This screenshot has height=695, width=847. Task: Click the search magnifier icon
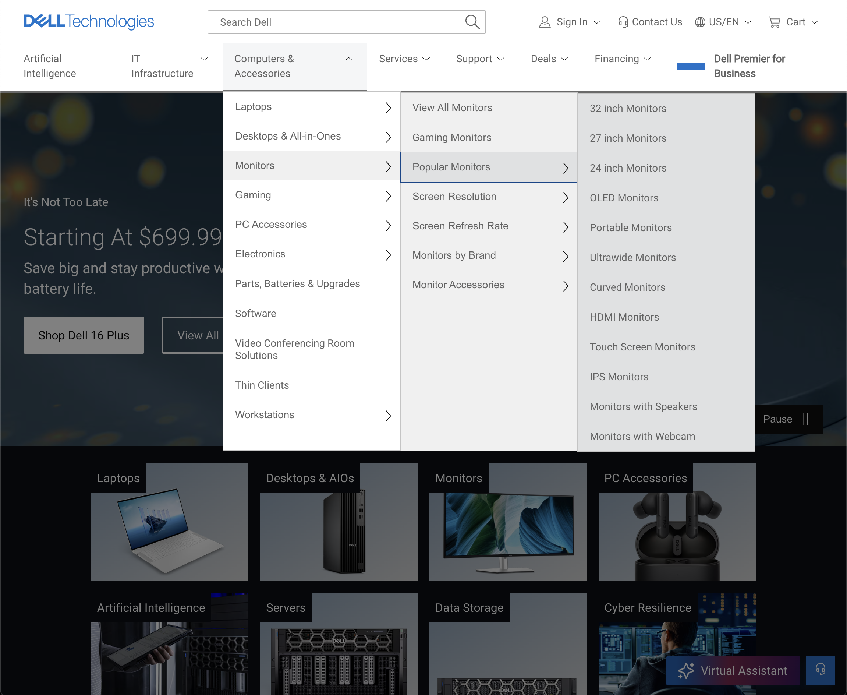pos(472,22)
